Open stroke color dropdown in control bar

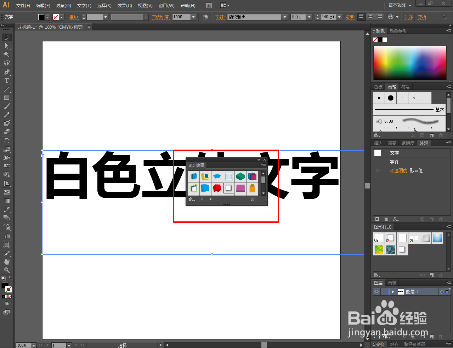(62, 17)
